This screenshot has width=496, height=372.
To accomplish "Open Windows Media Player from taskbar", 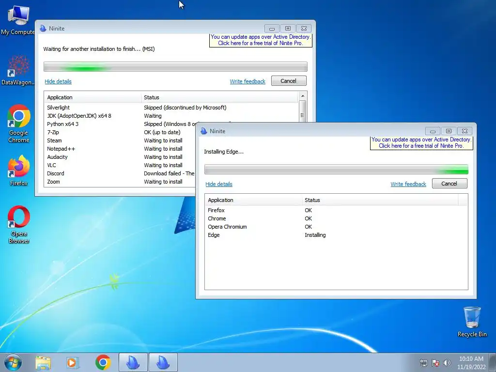I will (72, 362).
